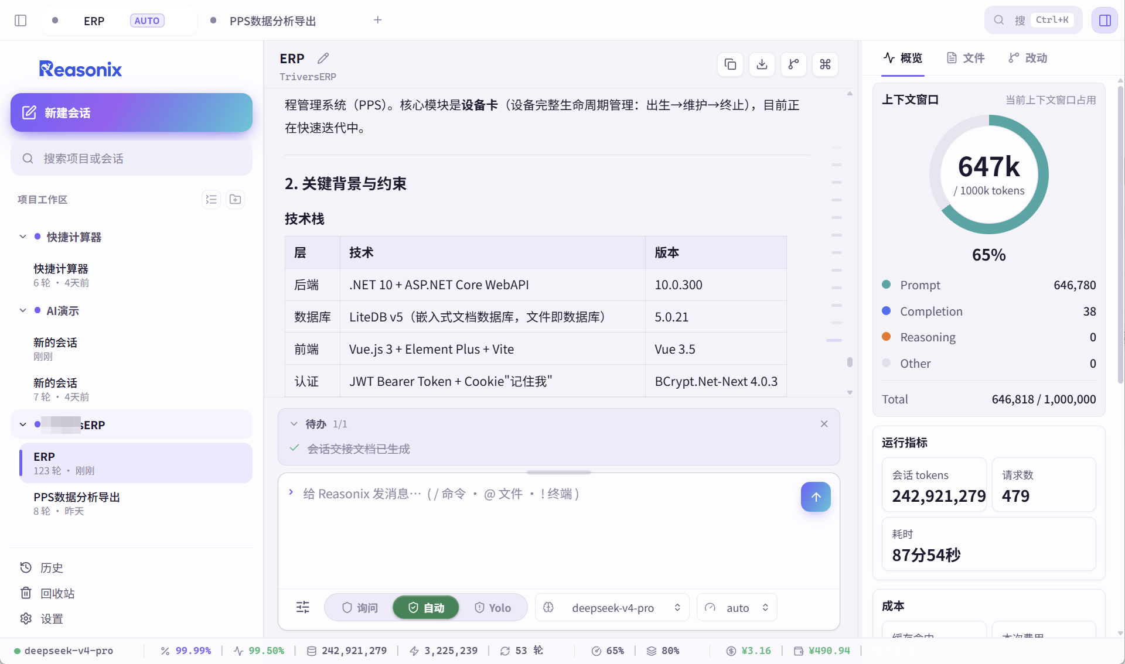Click the status bar database tokens icon

pyautogui.click(x=312, y=651)
